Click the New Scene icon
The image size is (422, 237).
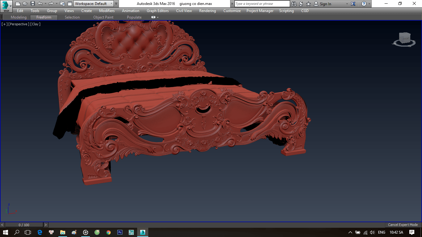18,4
